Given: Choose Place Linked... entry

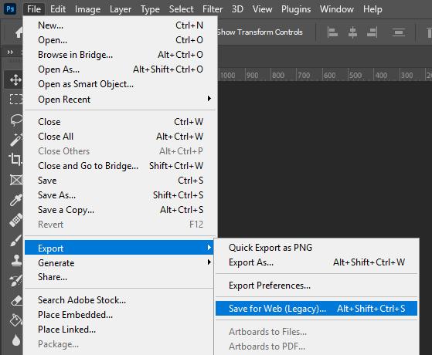Looking at the screenshot, I should (120, 330).
